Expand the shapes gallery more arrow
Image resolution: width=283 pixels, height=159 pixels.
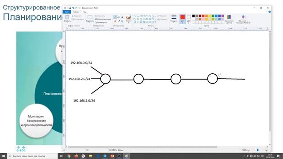click(155, 22)
